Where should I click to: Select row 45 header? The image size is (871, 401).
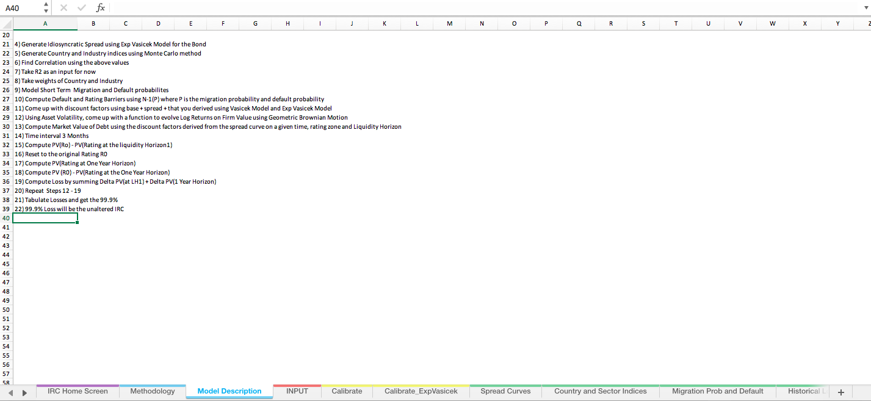(6, 264)
